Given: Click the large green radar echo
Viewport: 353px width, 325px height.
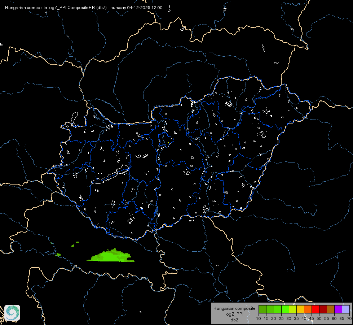Looking at the screenshot, I should 111,256.
